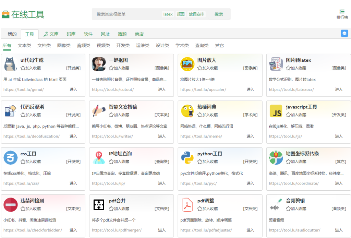Add 音频剪辑 to favorites via star

[x=288, y=209]
